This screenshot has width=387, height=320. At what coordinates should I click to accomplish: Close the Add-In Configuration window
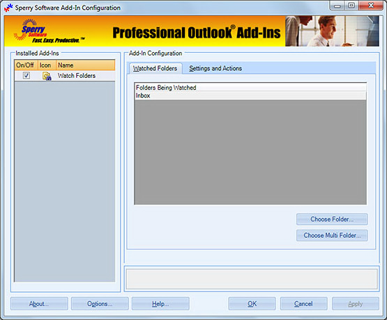(371, 6)
